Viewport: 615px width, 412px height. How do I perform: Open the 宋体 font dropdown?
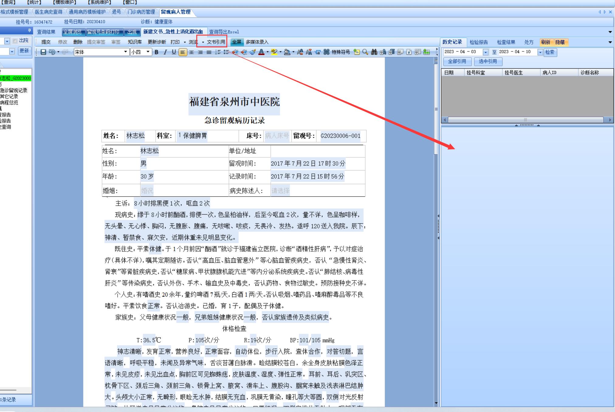125,52
